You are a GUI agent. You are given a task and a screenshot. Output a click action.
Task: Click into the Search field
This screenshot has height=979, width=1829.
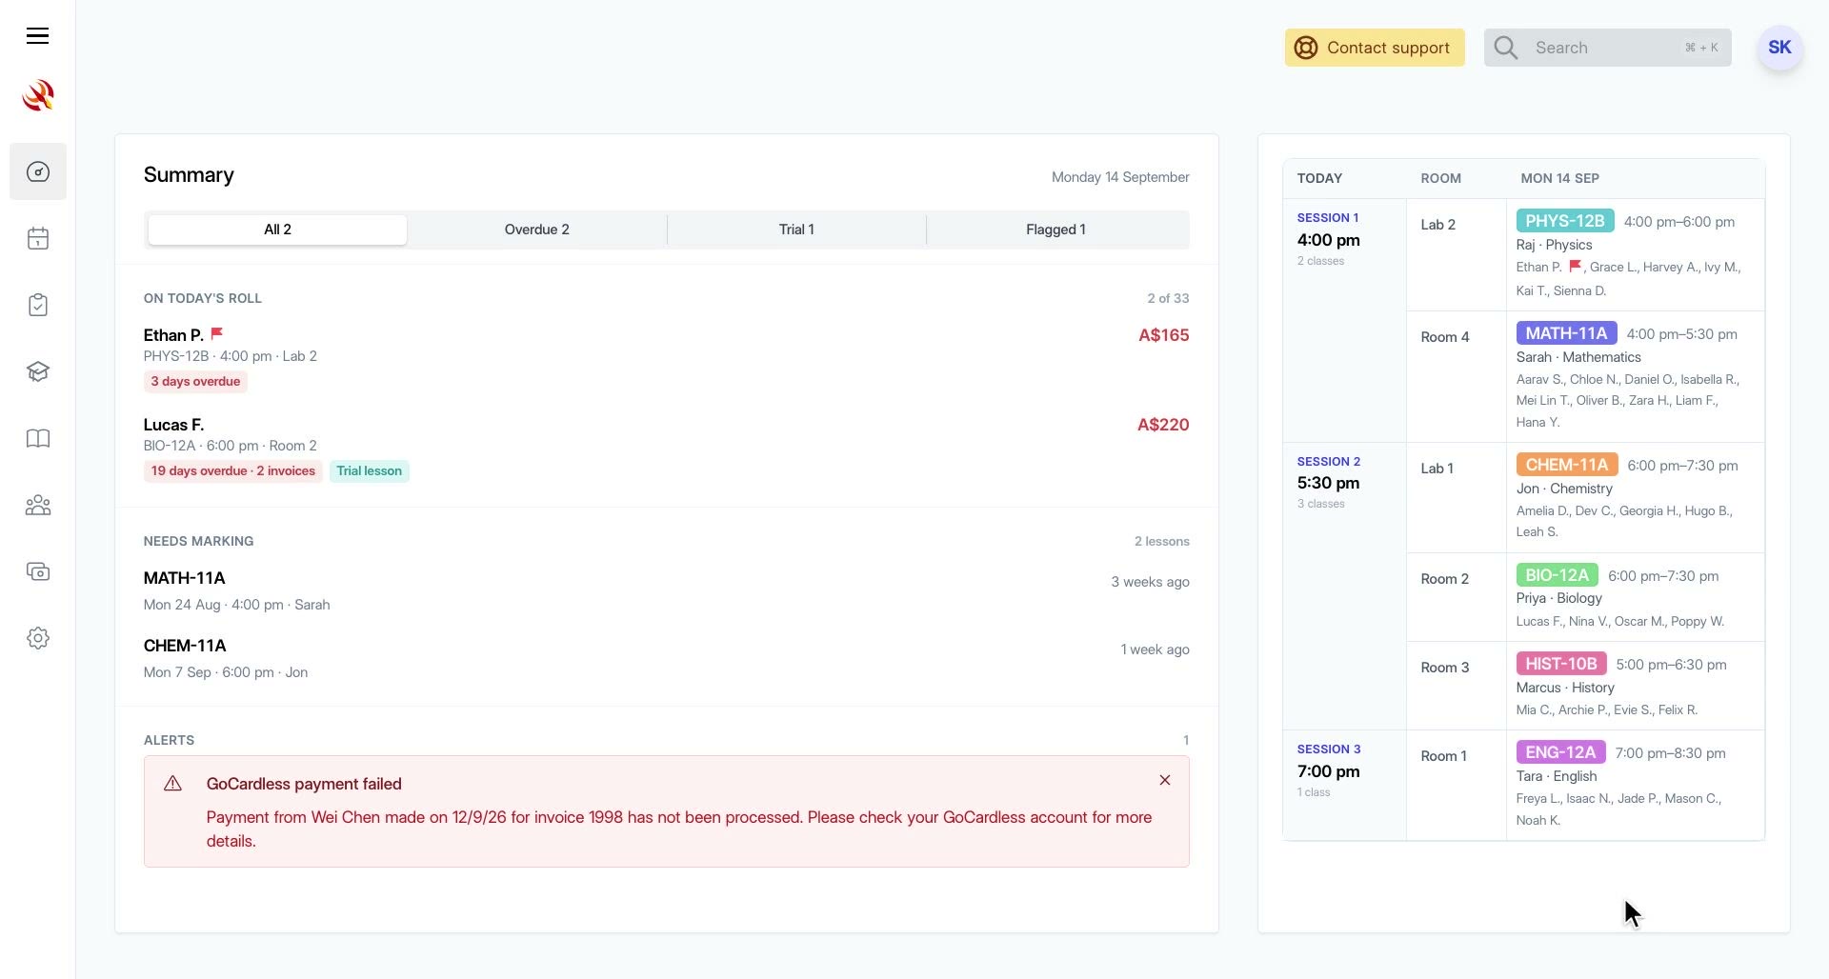1608,48
